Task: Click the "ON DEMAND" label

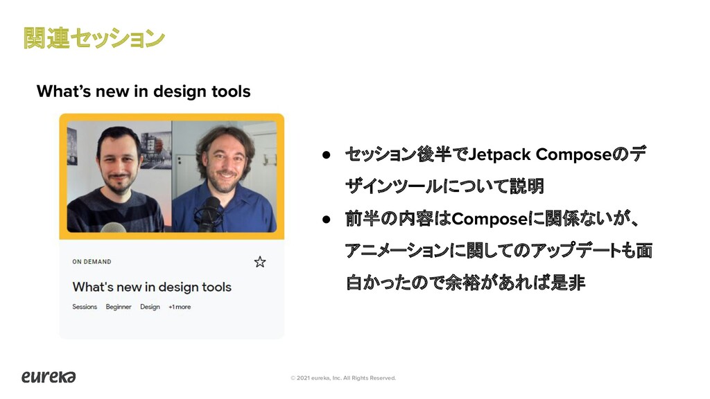Action: [x=92, y=261]
